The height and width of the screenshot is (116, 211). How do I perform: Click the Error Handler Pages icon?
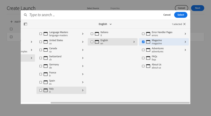tap(148, 34)
